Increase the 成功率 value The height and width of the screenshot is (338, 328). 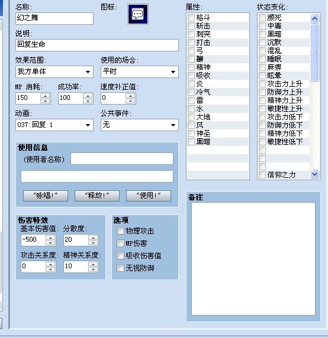point(88,96)
